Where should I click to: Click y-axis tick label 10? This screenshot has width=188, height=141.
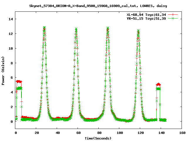coord(11,48)
